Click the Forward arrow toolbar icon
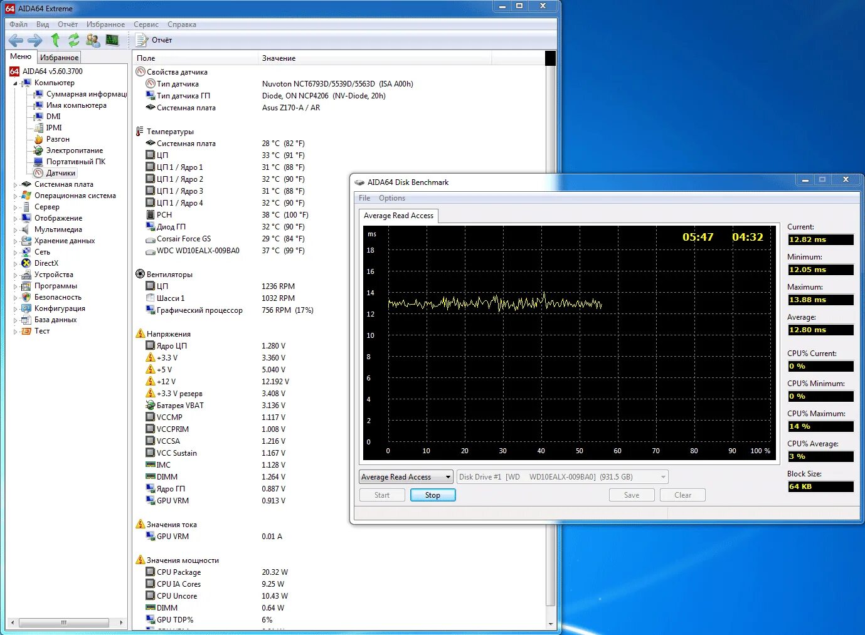 35,40
